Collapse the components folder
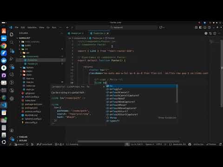This screenshot has height=167, width=223. pos(40,57)
